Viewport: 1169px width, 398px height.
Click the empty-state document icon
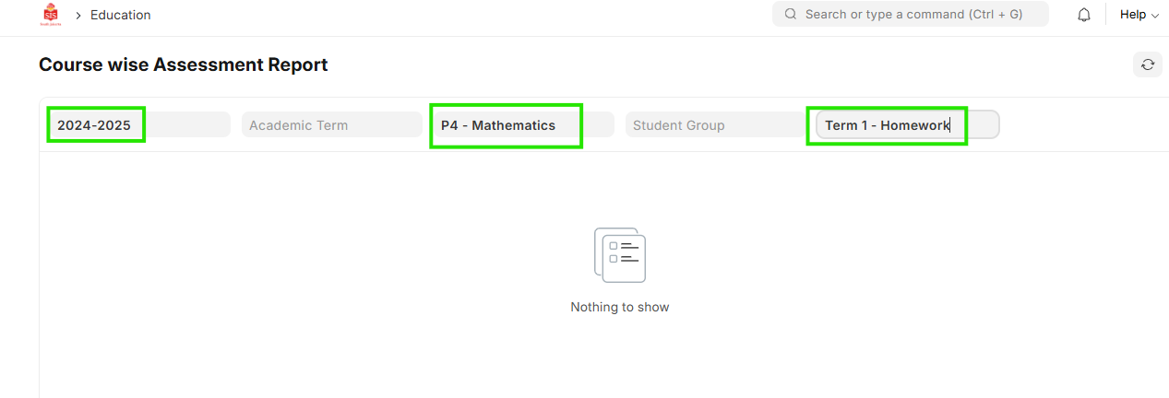[x=620, y=255]
